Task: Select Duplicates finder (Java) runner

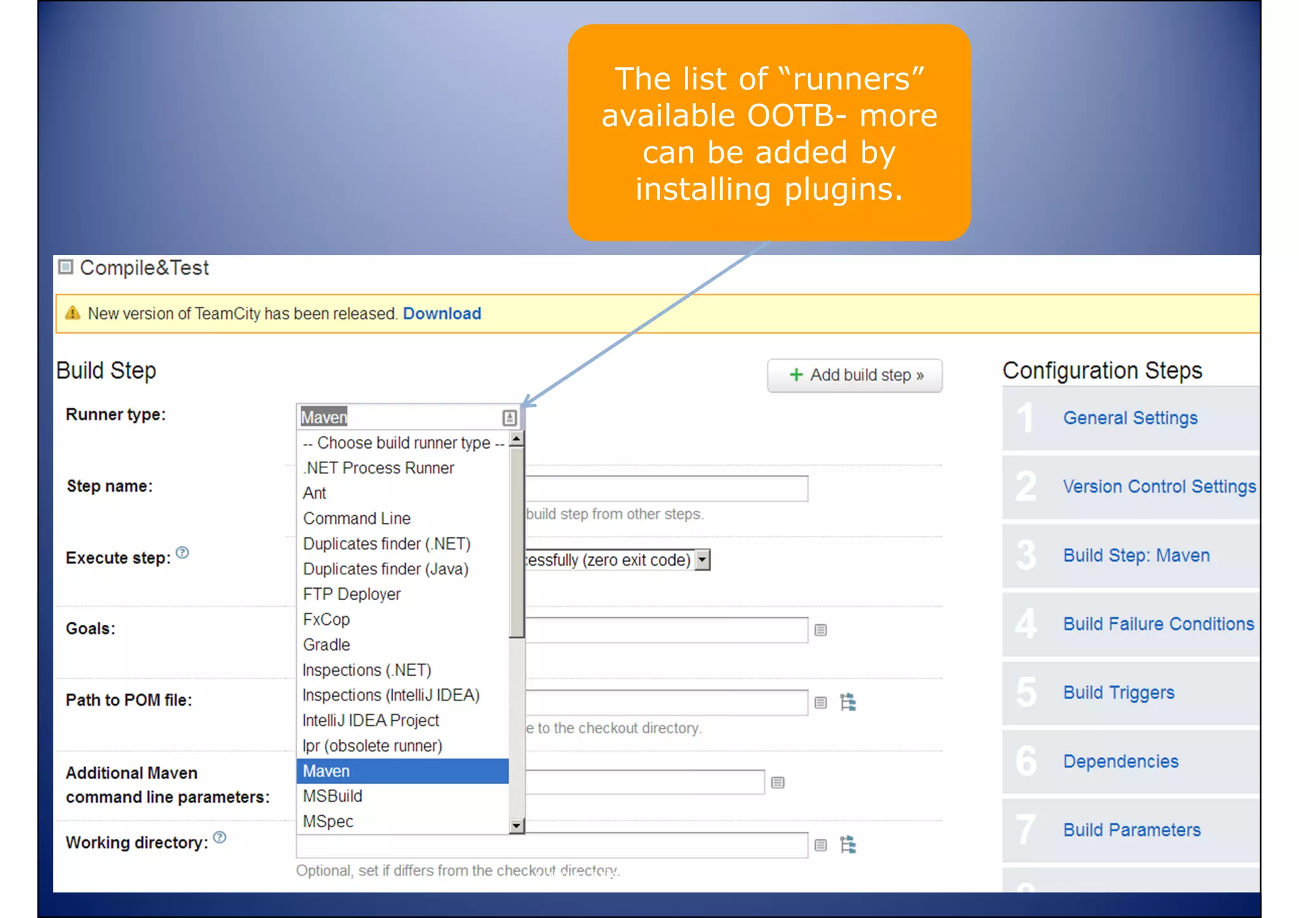Action: click(403, 569)
